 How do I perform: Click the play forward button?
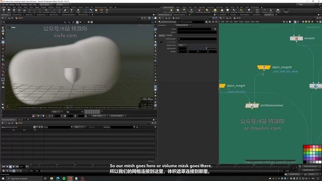click(x=14, y=166)
